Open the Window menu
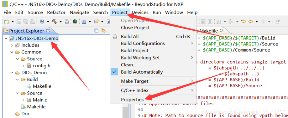The image size is (288, 118). [x=174, y=13]
